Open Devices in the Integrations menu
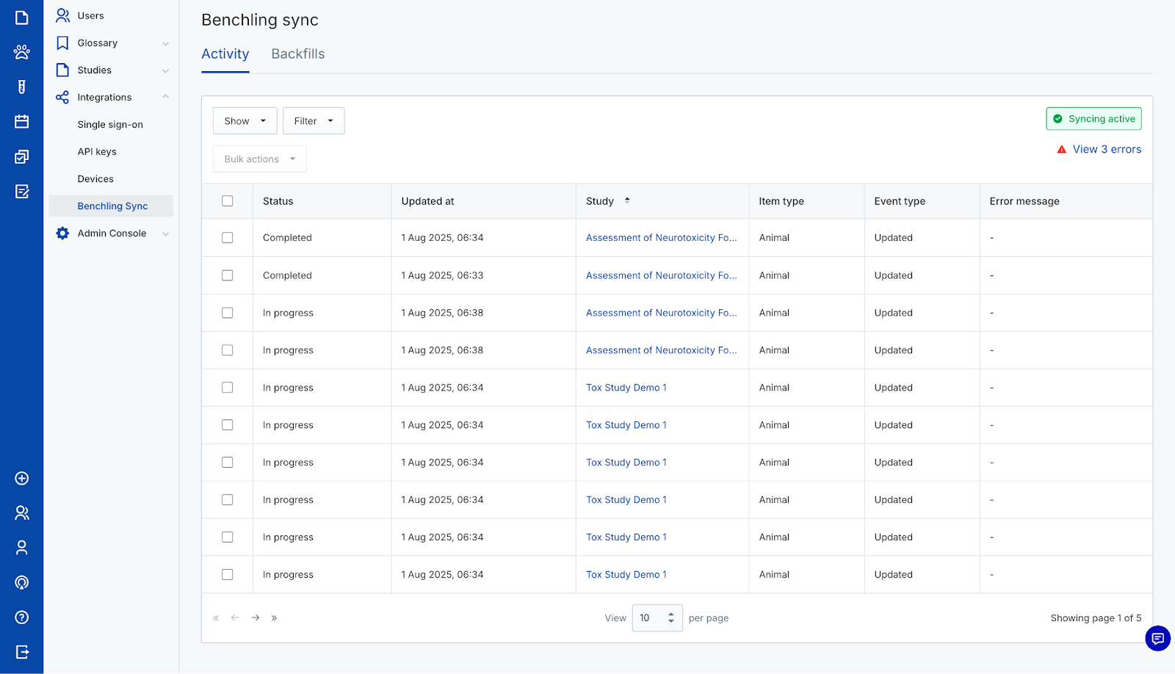This screenshot has height=674, width=1175. point(95,179)
